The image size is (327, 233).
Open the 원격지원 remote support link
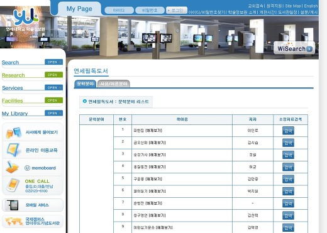274,6
